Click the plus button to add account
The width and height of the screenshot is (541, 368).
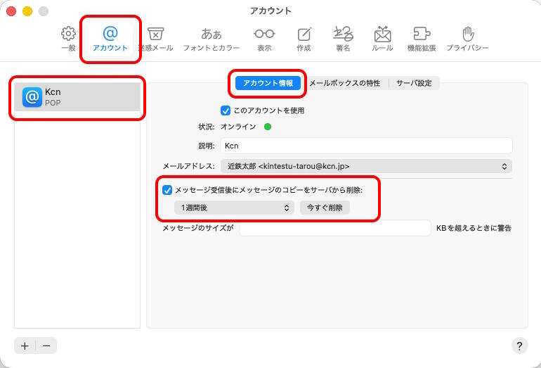25,345
